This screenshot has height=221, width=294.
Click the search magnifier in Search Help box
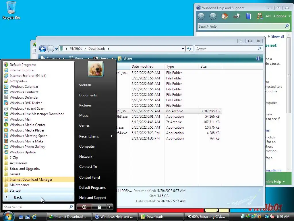pyautogui.click(x=287, y=26)
